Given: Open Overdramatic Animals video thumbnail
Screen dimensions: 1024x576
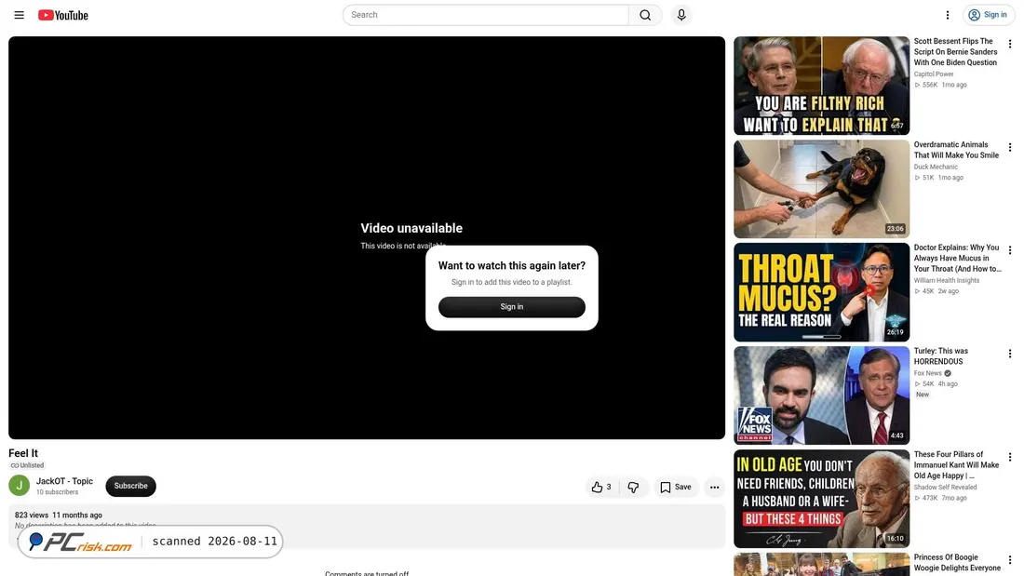Looking at the screenshot, I should tap(822, 189).
